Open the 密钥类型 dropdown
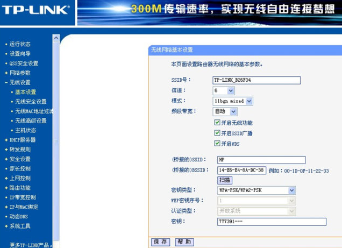Image resolution: width=342 pixels, height=248 pixels. [256, 190]
